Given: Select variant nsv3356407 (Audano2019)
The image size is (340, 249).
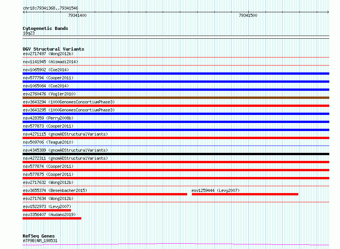Looking at the screenshot, I should pyautogui.click(x=49, y=215).
